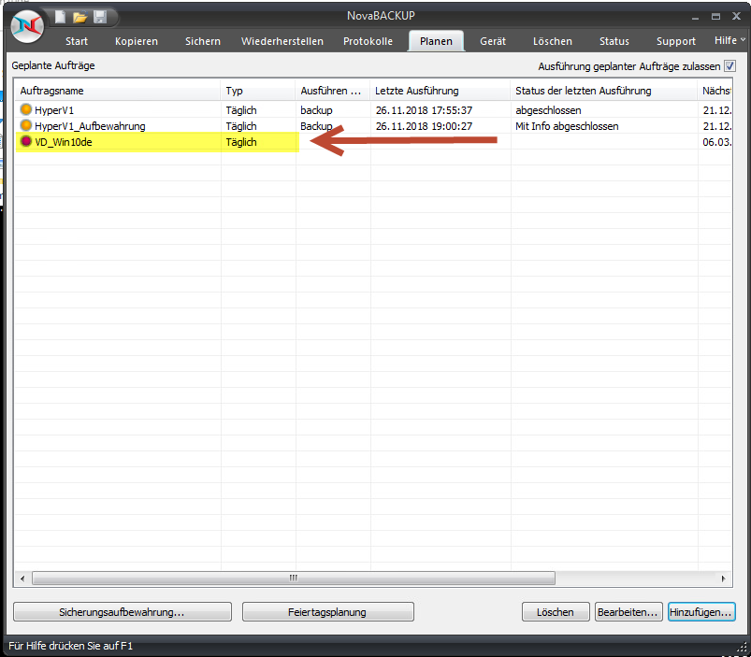Open the Support tab

(676, 41)
